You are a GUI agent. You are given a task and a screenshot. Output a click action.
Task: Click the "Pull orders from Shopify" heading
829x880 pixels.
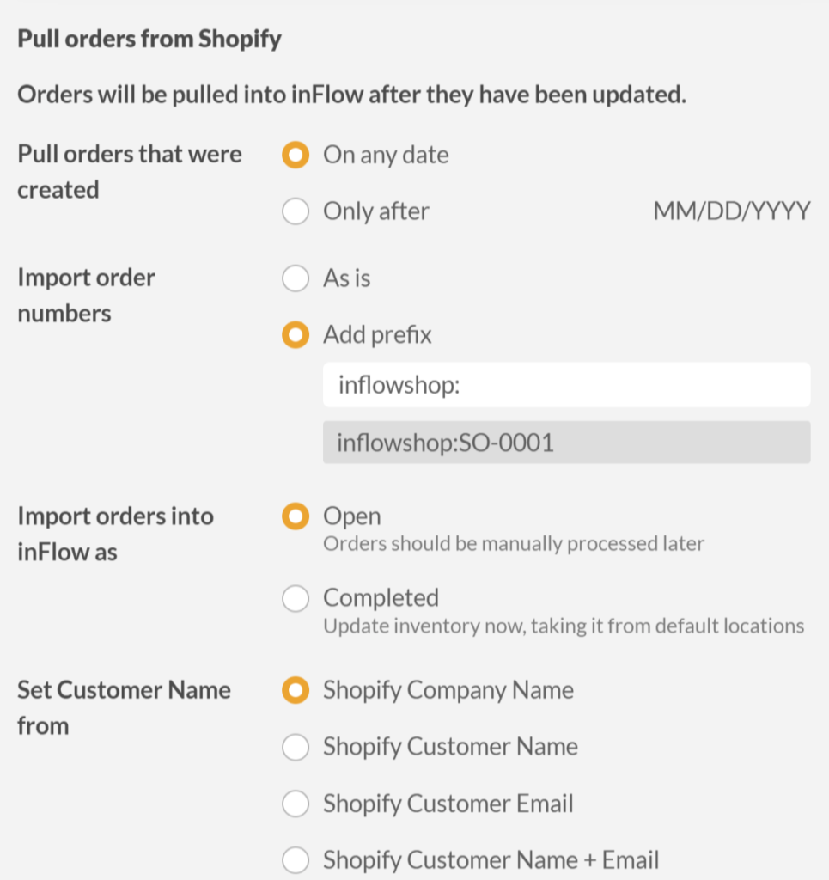149,40
